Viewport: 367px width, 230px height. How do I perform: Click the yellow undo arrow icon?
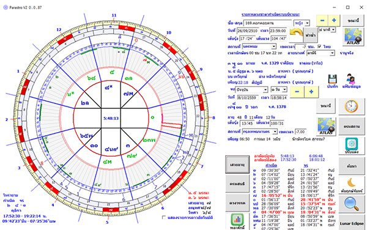click(296, 33)
